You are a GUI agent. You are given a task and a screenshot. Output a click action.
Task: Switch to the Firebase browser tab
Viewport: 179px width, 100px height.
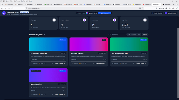coord(88,5)
